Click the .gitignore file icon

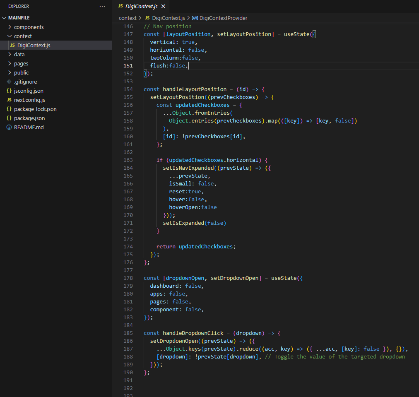tap(10, 82)
